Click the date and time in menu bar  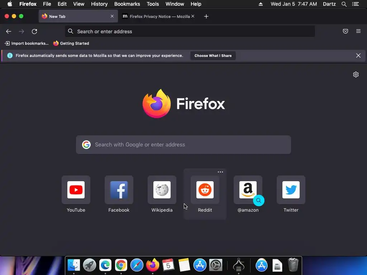[294, 4]
